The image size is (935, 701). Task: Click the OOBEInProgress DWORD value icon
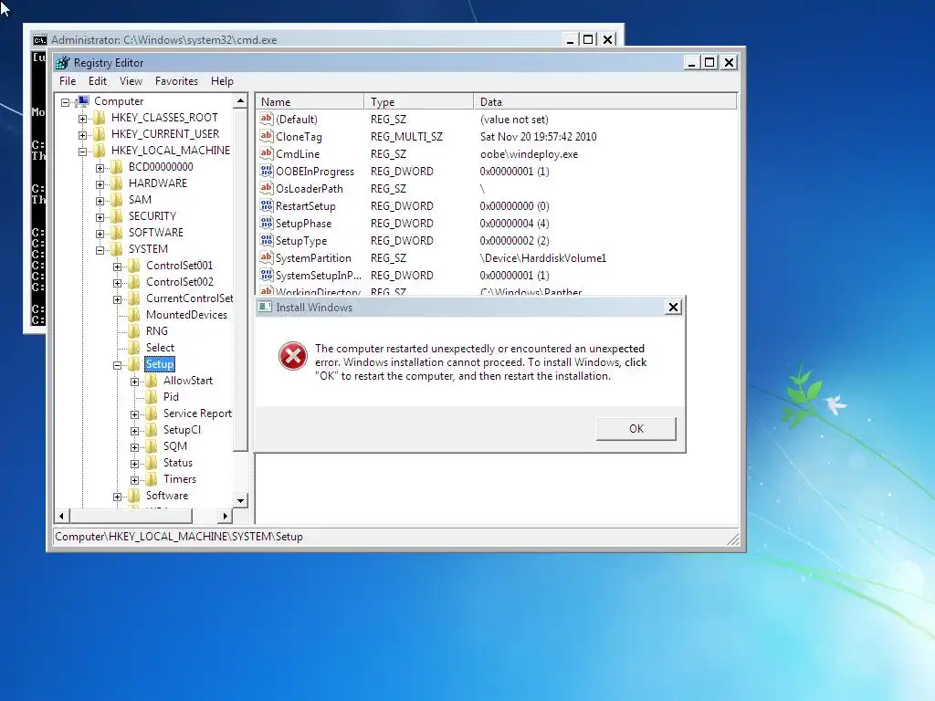coord(267,171)
